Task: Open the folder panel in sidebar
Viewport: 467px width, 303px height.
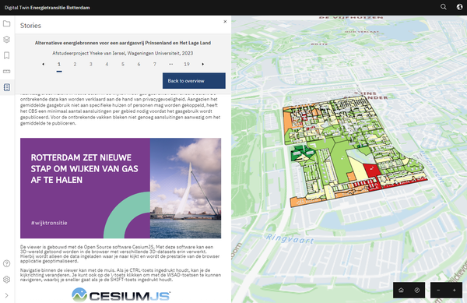Action: pos(6,23)
